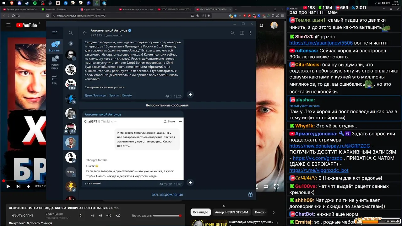This screenshot has height=226, width=402.
Task: Select the ПРИВАТ ОЧКА folder
Action: click(x=55, y=63)
